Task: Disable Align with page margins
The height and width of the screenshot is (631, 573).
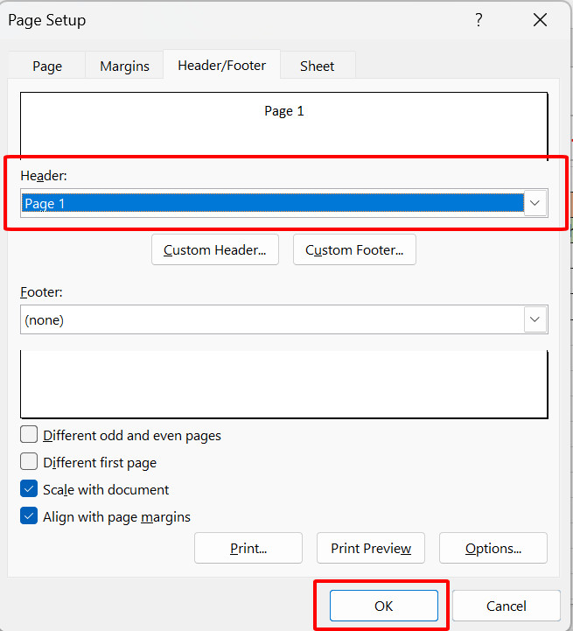Action: 29,517
